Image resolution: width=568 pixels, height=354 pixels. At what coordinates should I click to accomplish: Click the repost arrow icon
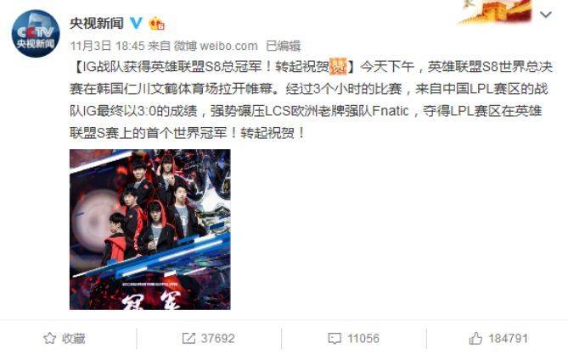(188, 339)
